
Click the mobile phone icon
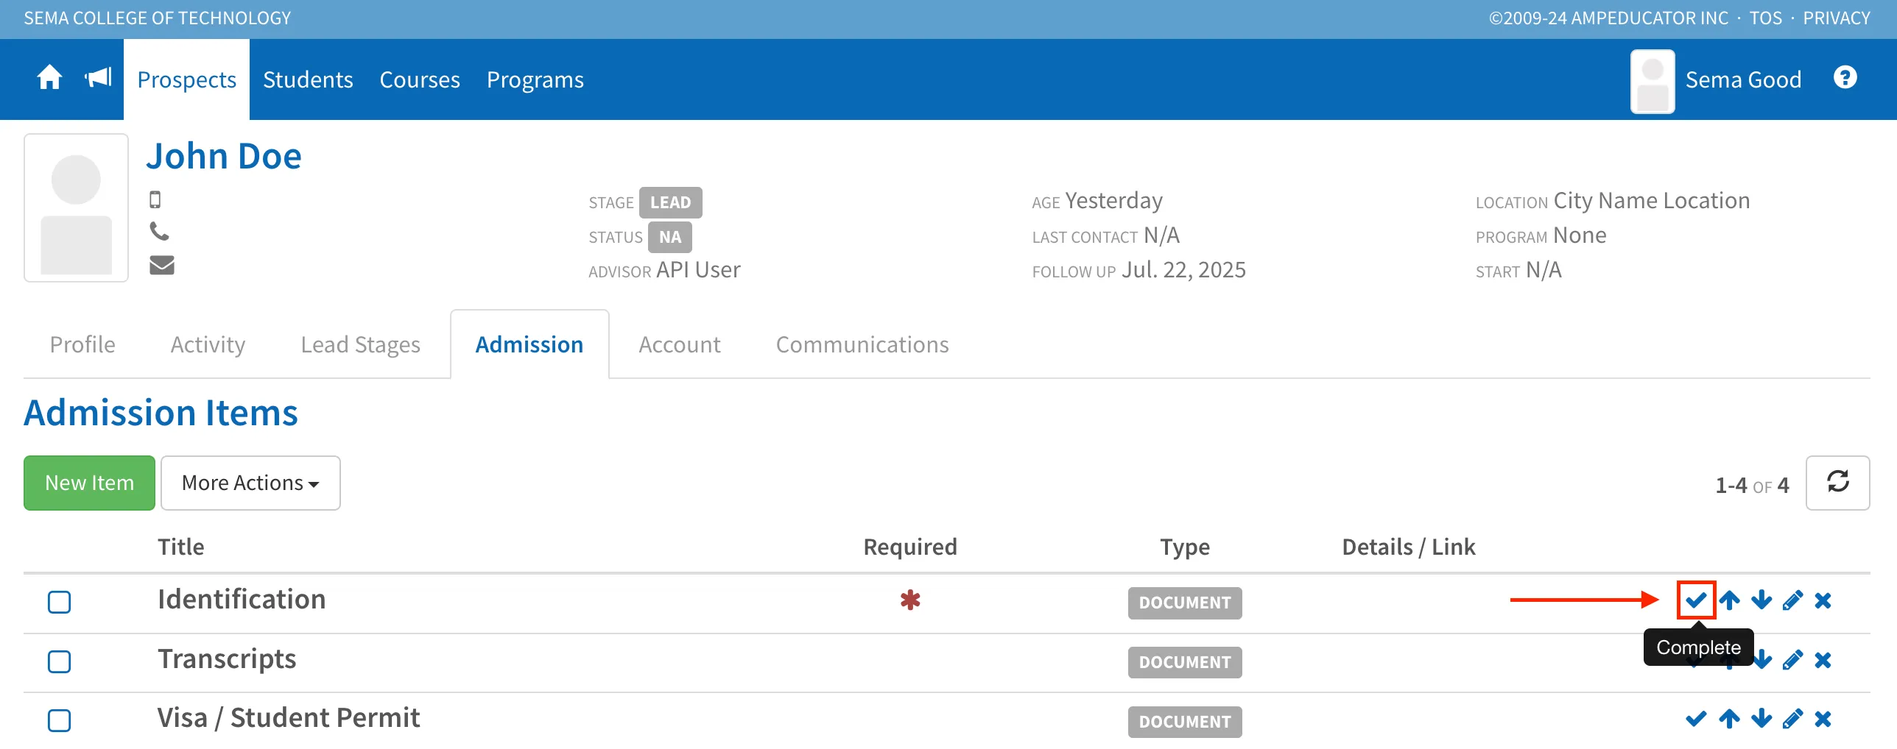tap(155, 199)
